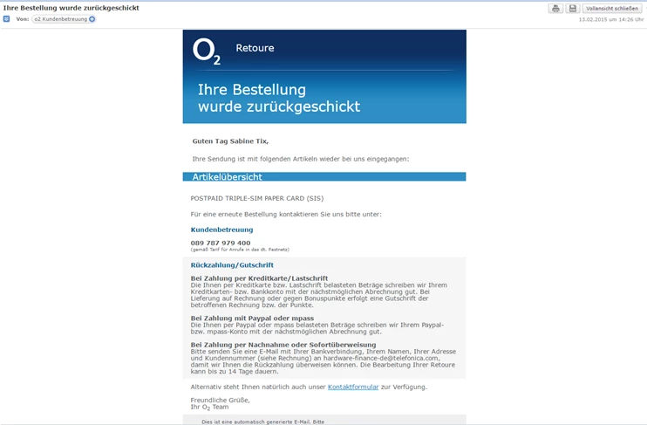Click hardware-finance-de@telefonica.com email address
This screenshot has width=647, height=425.
[381, 358]
